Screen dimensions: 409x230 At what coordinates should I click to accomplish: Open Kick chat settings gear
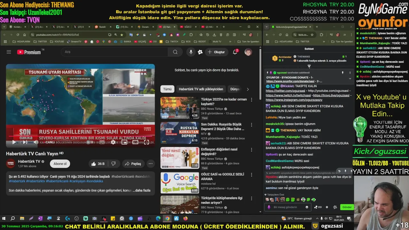click(x=327, y=207)
